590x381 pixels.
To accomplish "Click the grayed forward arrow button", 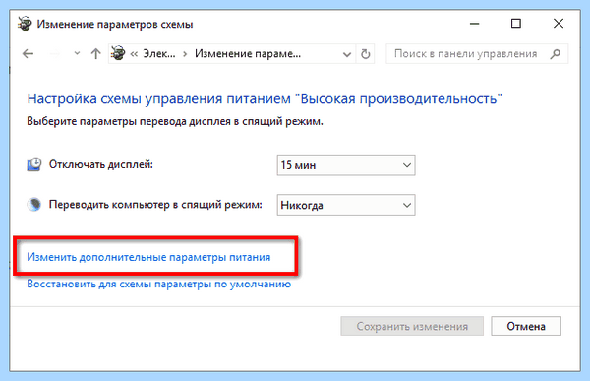I will pyautogui.click(x=55, y=54).
